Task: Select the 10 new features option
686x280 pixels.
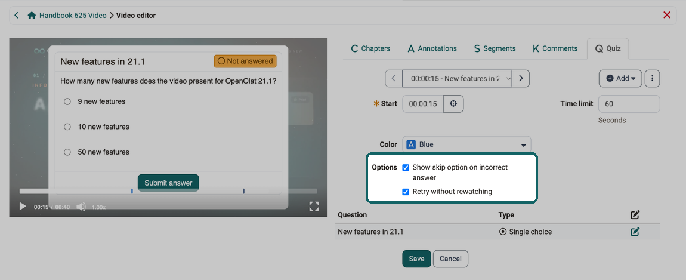Action: coord(67,127)
